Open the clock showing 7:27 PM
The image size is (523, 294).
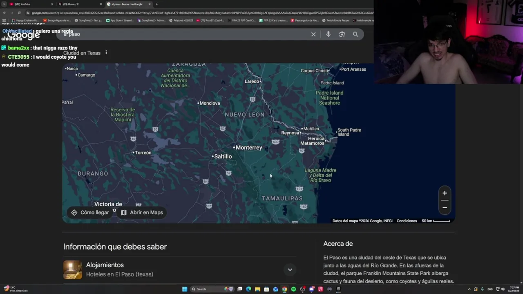point(513,289)
